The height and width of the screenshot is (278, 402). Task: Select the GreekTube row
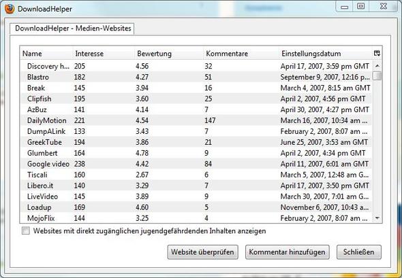tap(196, 142)
